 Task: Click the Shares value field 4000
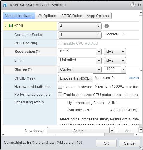click(x=112, y=69)
